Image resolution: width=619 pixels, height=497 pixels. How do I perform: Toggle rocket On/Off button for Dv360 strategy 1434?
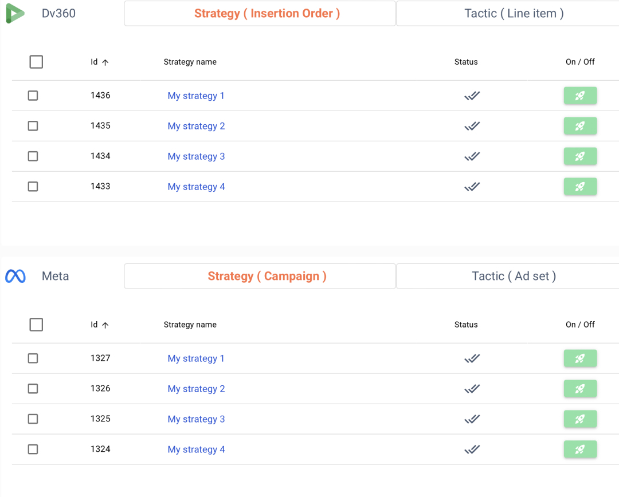[x=580, y=156]
